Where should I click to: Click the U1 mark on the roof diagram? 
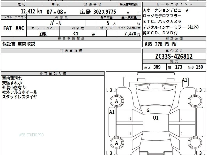[x=156, y=118]
